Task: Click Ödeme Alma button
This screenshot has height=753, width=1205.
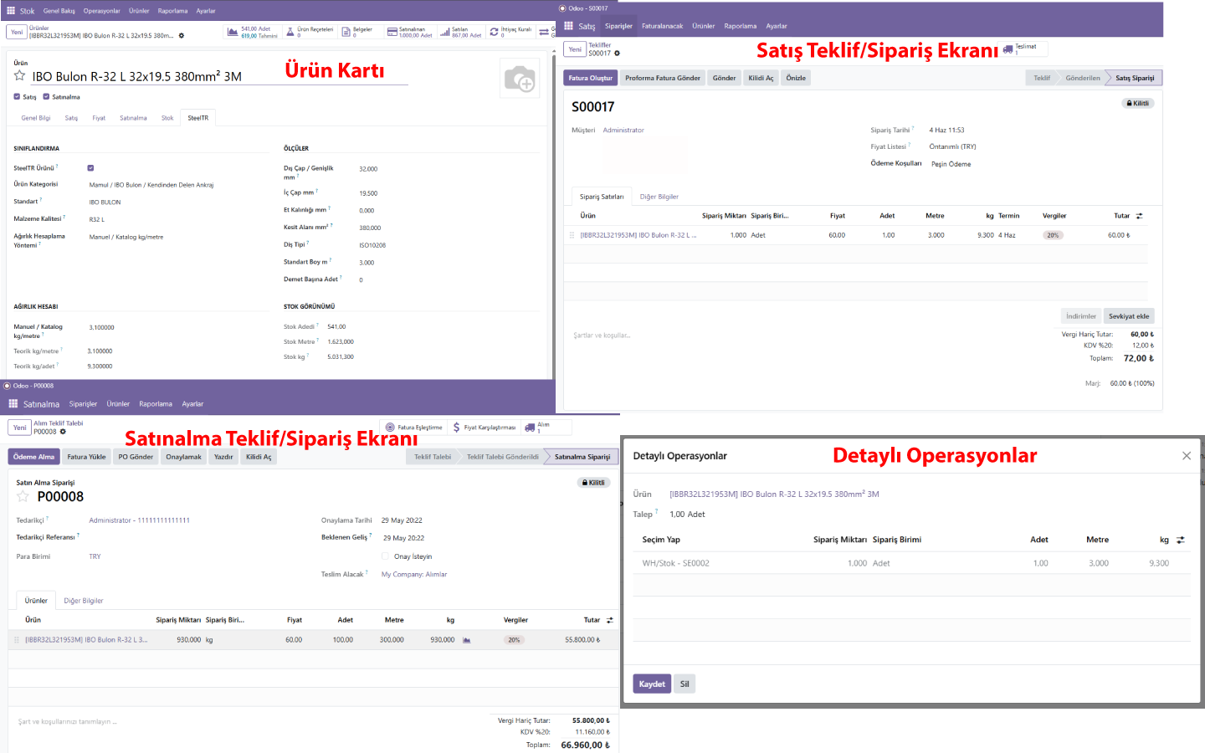Action: [33, 457]
